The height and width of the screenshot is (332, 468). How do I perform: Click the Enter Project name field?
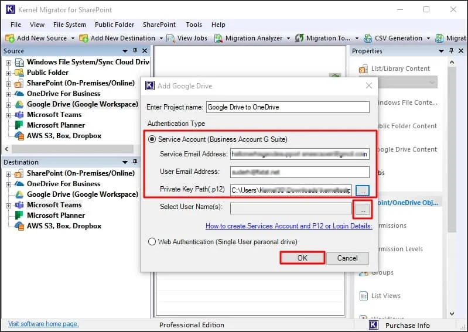coord(288,107)
